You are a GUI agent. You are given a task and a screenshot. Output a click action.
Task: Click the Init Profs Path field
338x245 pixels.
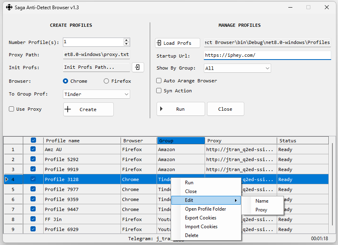pos(97,67)
